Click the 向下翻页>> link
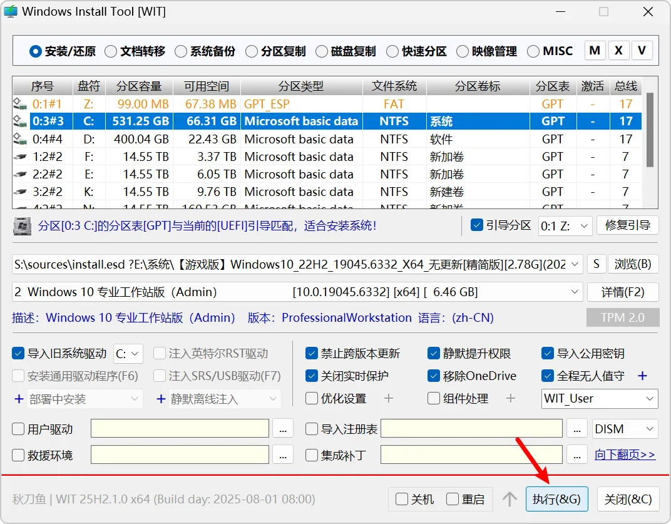Viewport: 671px width, 524px height. click(x=625, y=455)
